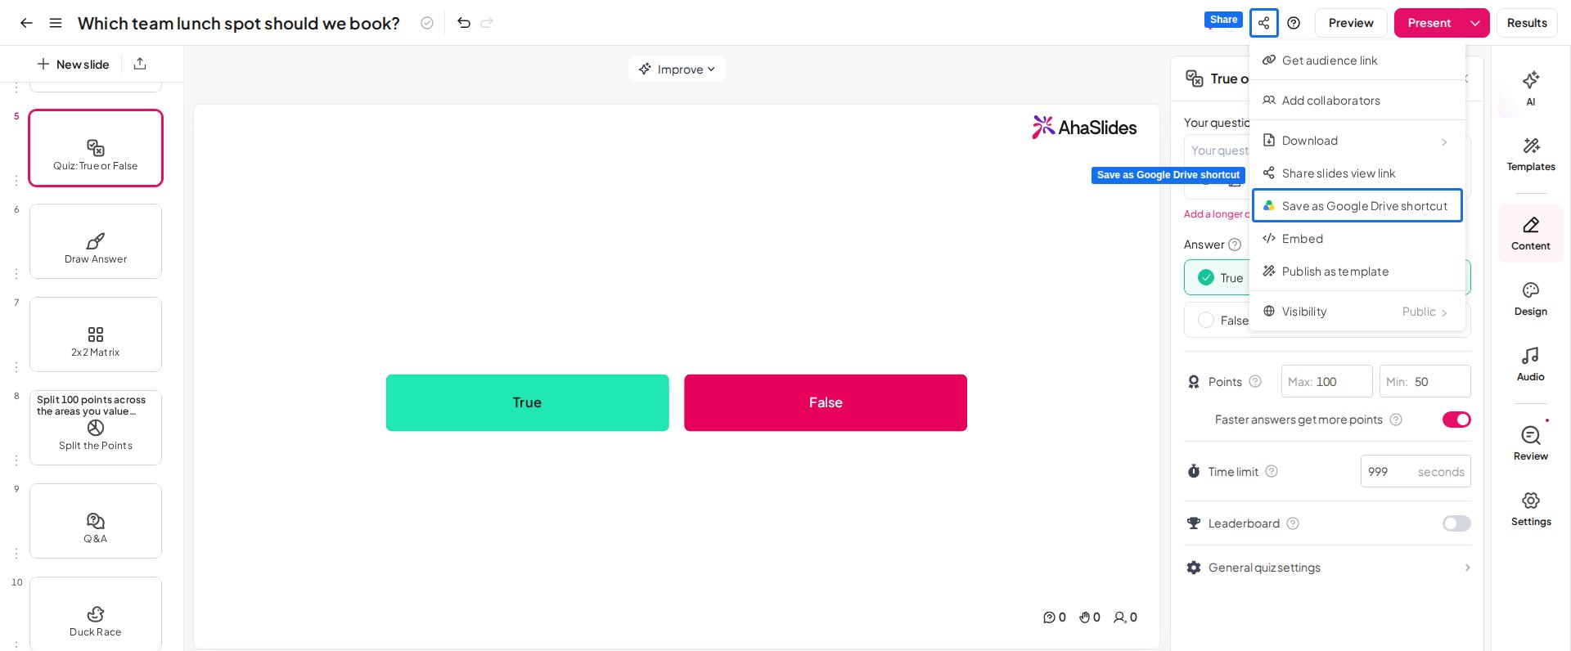Screen dimensions: 1571x651
Task: Open the Audio panel
Action: pyautogui.click(x=1531, y=365)
